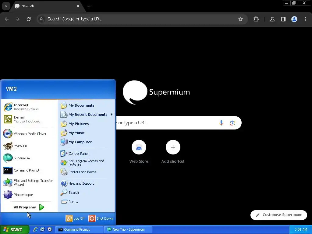
Task: Launch Internet Explorer from Quick Launch
Action: [x=36, y=229]
